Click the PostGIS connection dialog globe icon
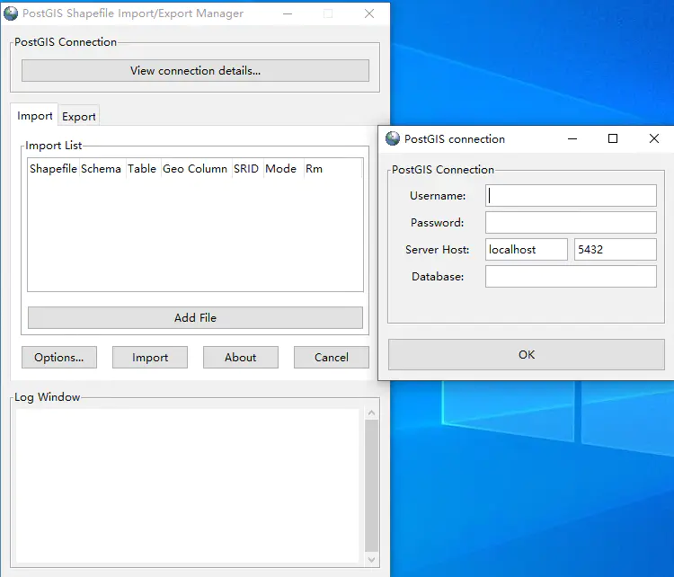This screenshot has width=674, height=577. click(x=393, y=139)
